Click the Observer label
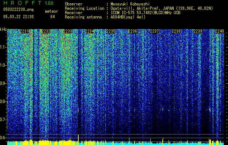This screenshot has height=145, width=228. 74,4
